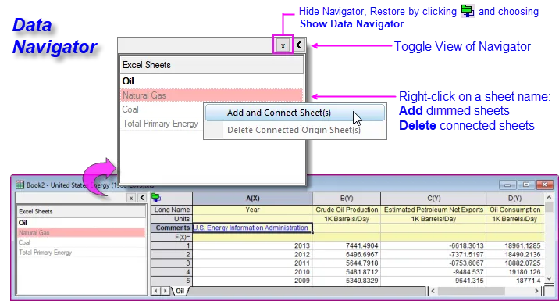Select Oil in workbook navigator list

(81, 223)
